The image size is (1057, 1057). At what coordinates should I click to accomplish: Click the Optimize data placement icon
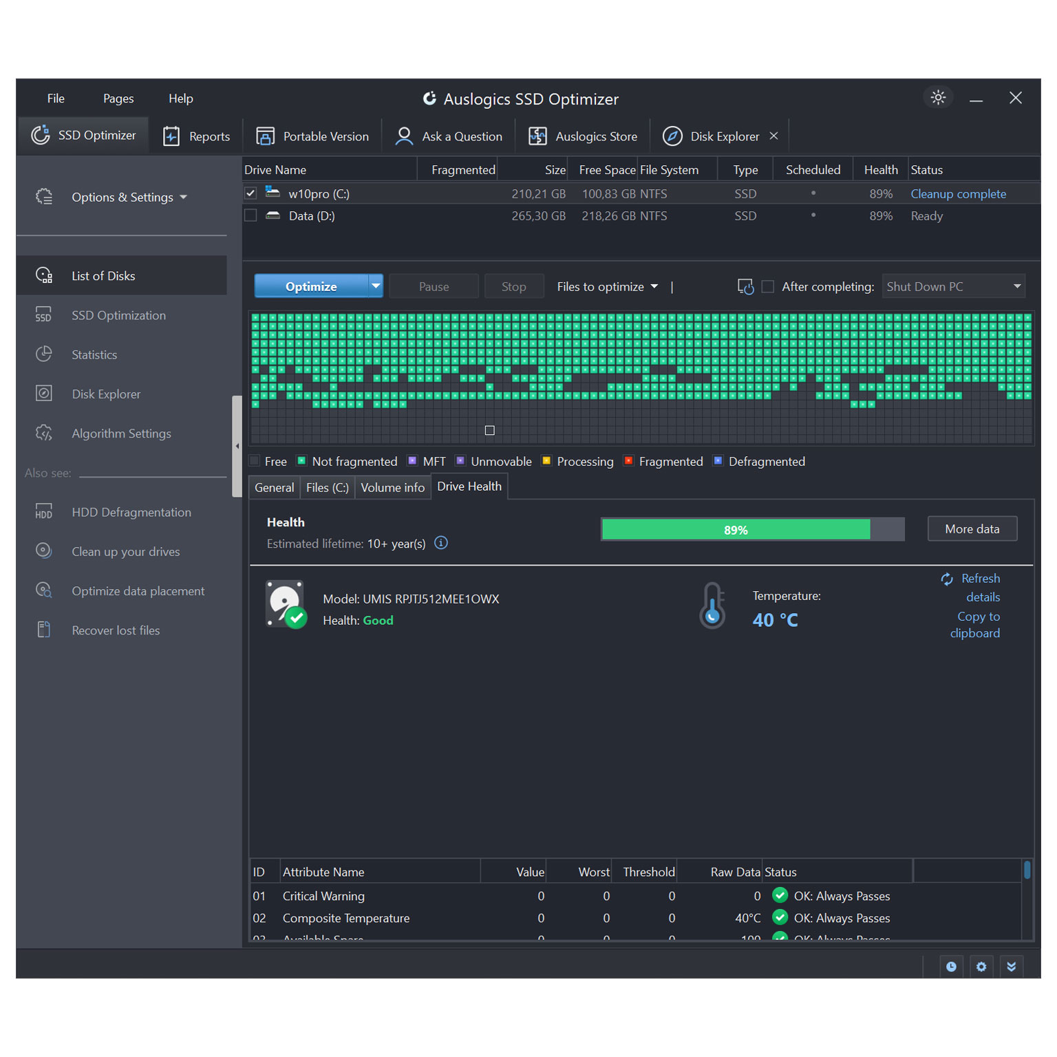click(x=43, y=590)
